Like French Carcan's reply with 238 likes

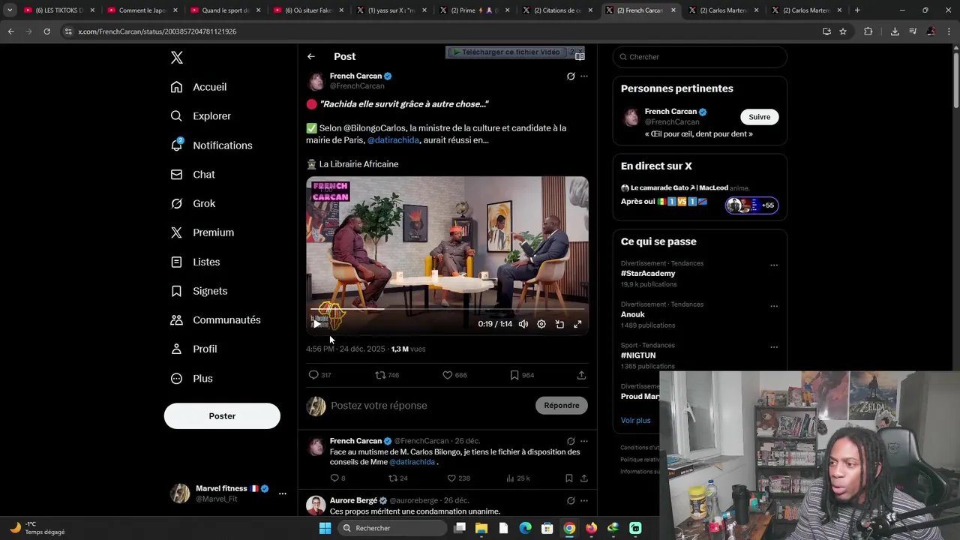(x=458, y=478)
